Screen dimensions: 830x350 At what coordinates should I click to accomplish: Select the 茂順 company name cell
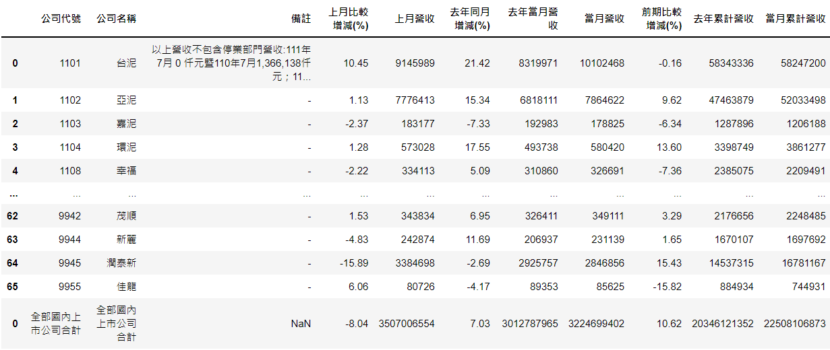pyautogui.click(x=126, y=216)
